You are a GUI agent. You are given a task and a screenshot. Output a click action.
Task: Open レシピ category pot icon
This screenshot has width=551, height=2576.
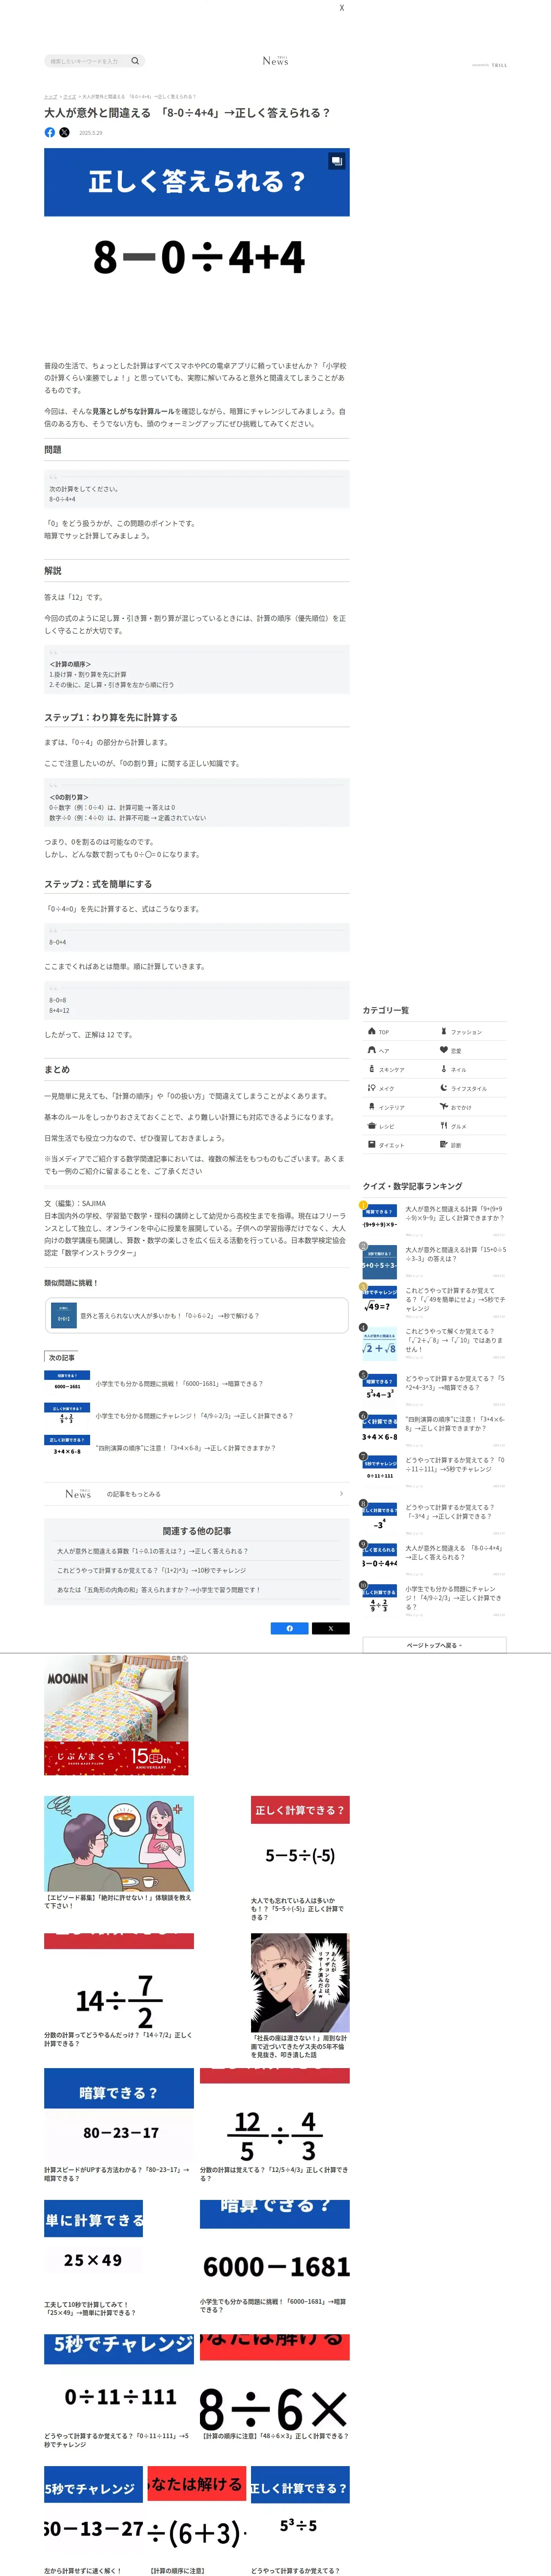(x=372, y=1126)
